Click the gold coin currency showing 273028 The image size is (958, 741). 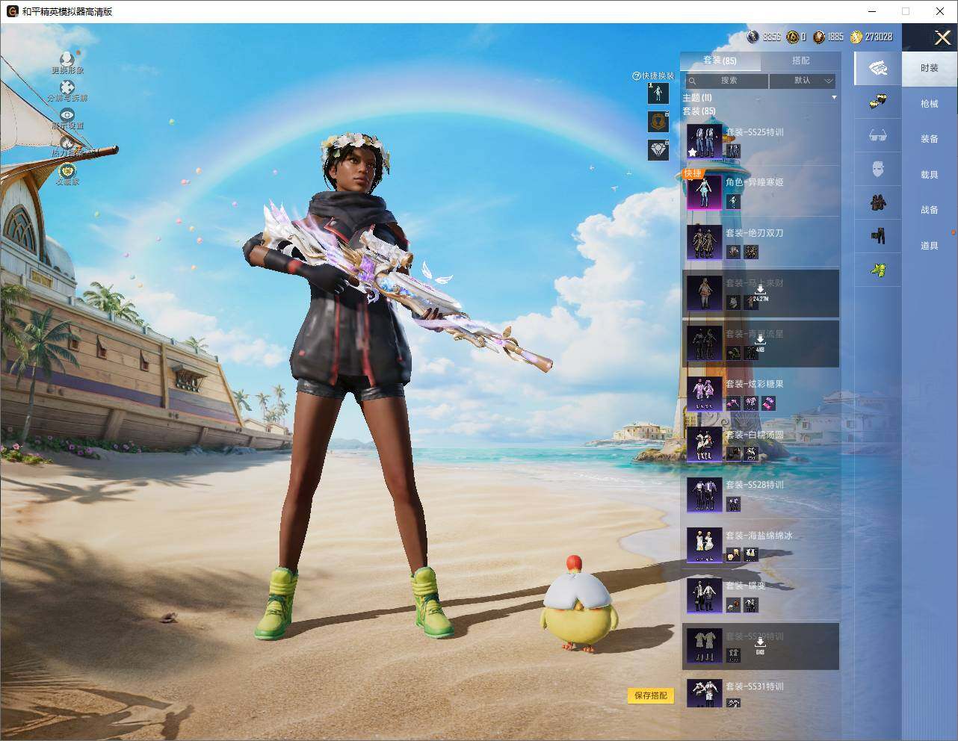pyautogui.click(x=856, y=37)
